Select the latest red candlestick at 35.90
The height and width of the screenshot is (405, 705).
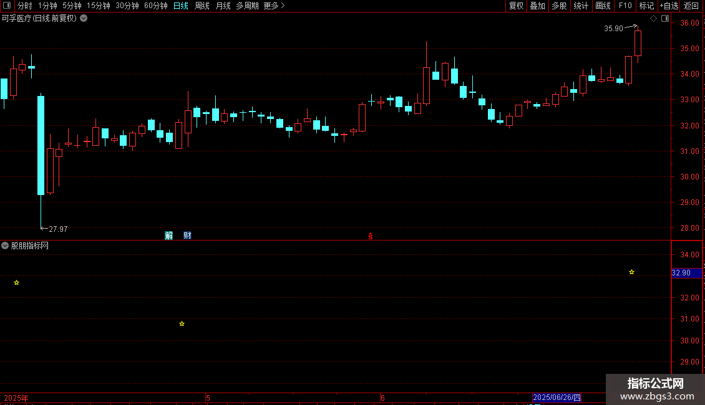(638, 44)
